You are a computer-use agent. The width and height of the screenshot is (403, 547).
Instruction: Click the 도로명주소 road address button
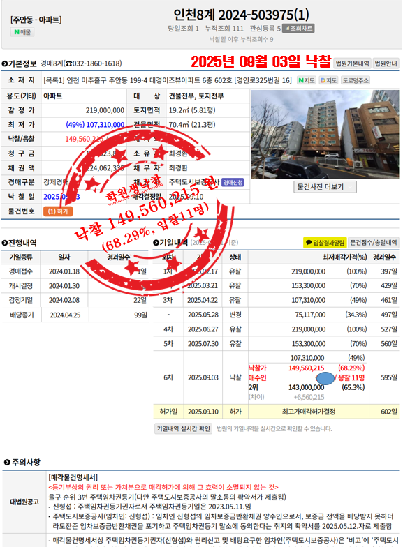coord(355,81)
